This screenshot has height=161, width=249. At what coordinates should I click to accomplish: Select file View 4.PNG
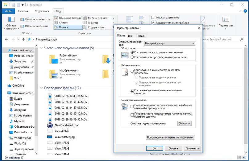(58, 131)
